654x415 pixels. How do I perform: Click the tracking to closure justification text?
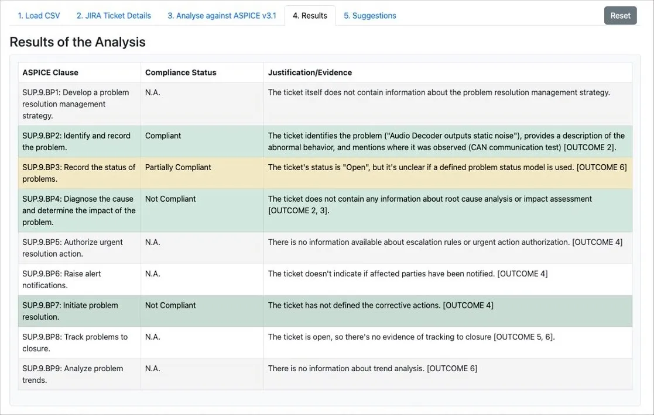[x=411, y=337]
